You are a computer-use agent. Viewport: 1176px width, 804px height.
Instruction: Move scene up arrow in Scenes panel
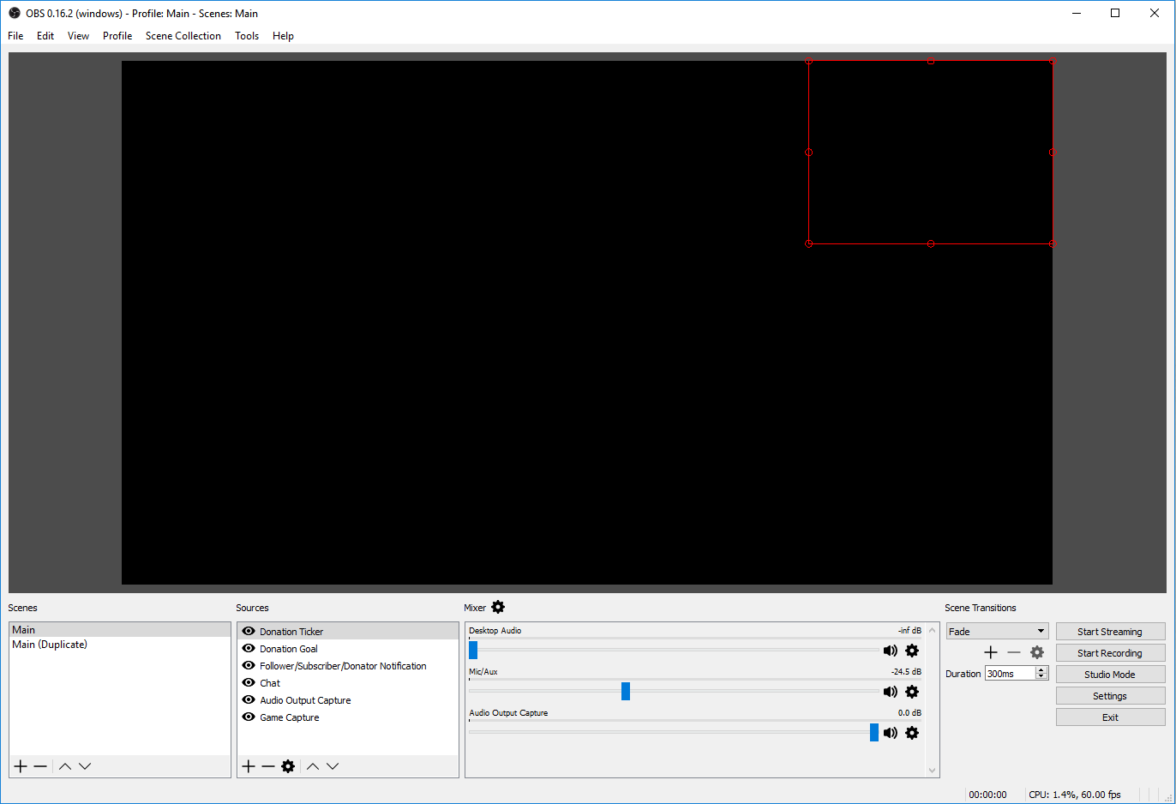65,766
